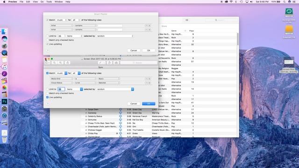Screen dimensions: 299x168
Task: Click the Rotate icon in Preview toolbar
Action: click(109, 63)
